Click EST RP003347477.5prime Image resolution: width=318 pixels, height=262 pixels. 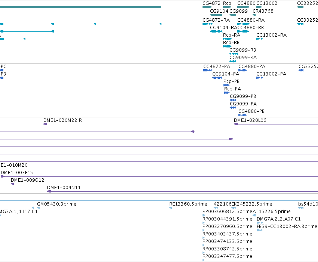coord(227,257)
